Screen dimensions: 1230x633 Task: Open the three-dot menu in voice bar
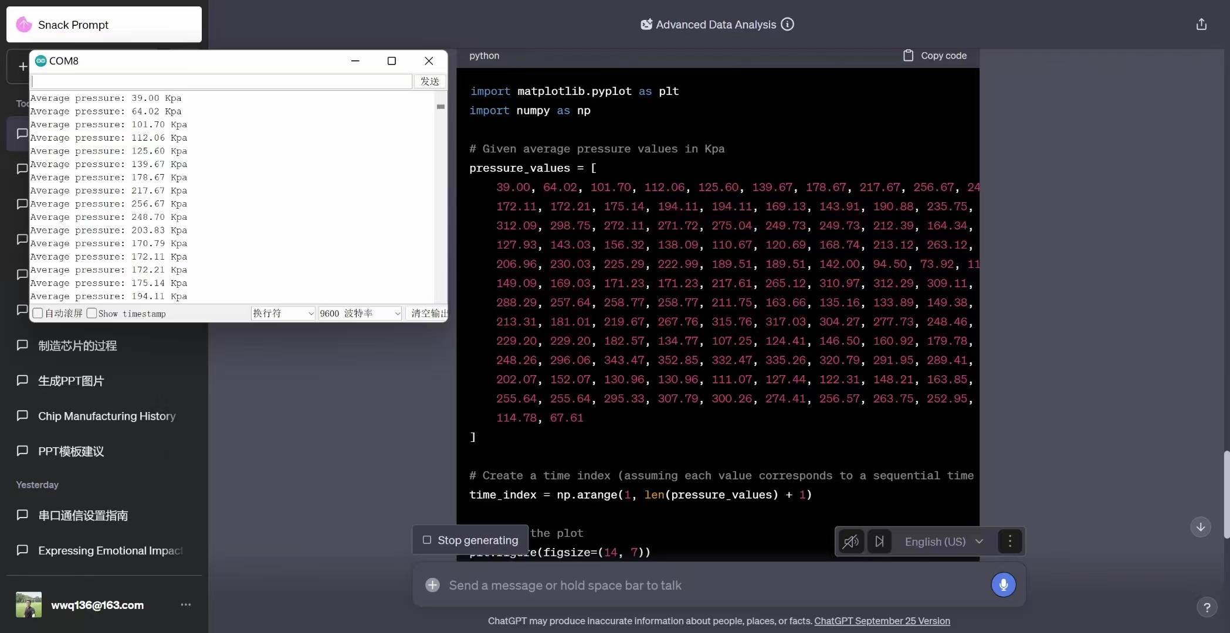pos(1009,542)
